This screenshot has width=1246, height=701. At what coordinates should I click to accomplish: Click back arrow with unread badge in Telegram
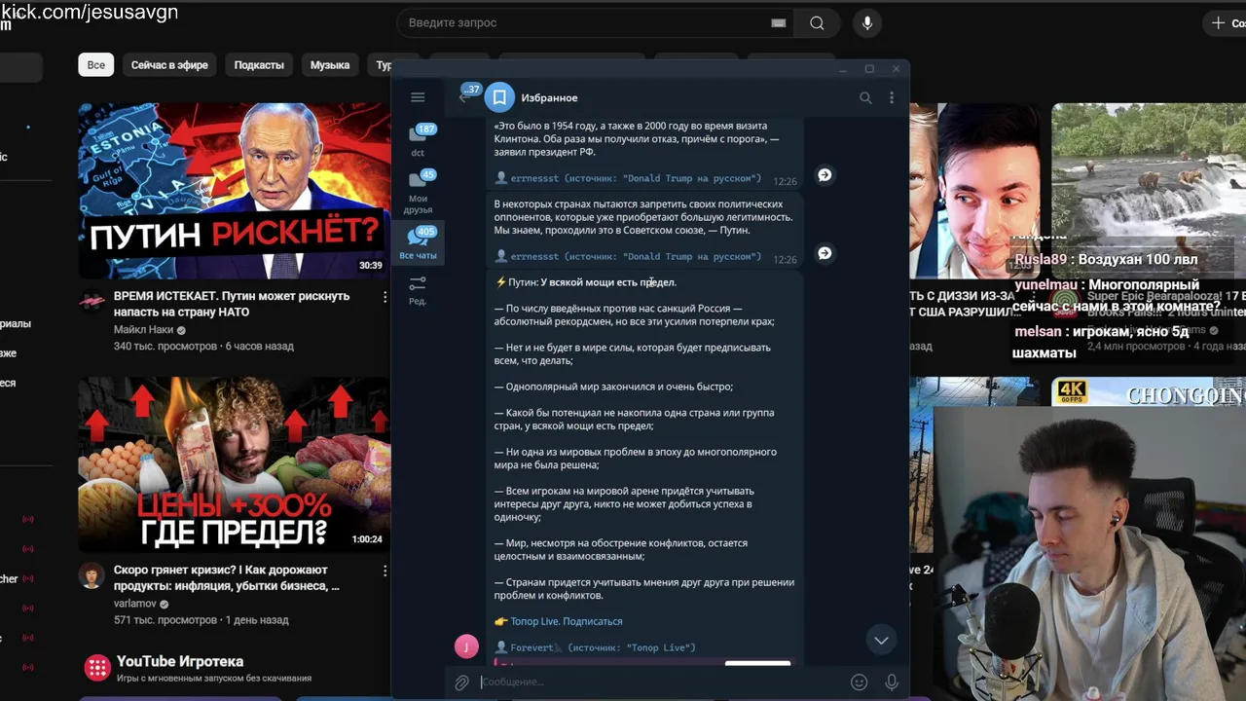(467, 95)
